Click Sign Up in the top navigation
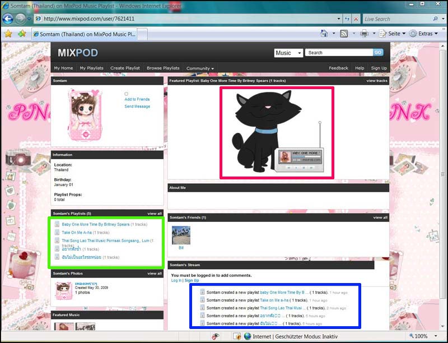This screenshot has height=343, width=448. click(x=379, y=68)
